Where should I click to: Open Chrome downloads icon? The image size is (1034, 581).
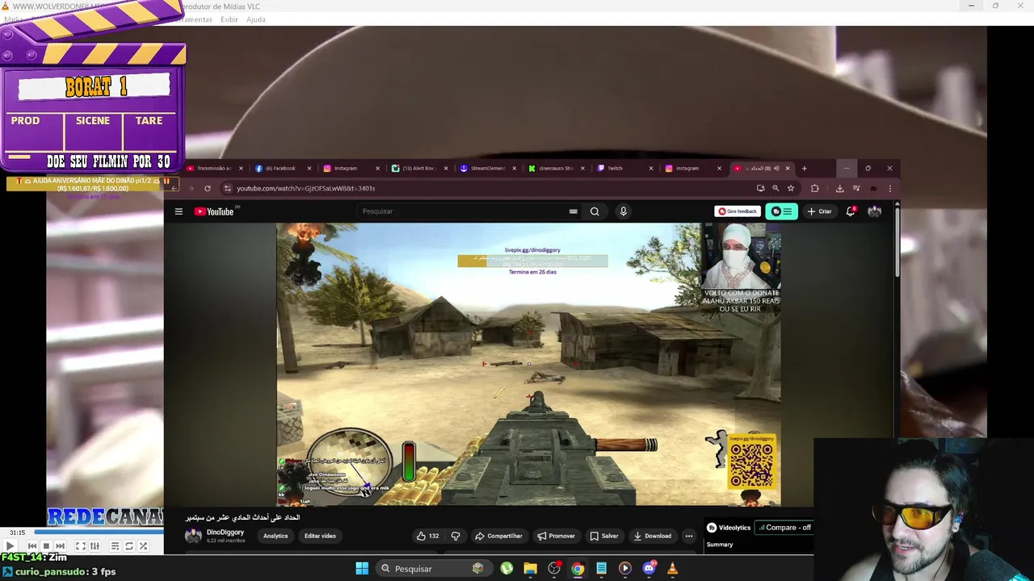(840, 188)
